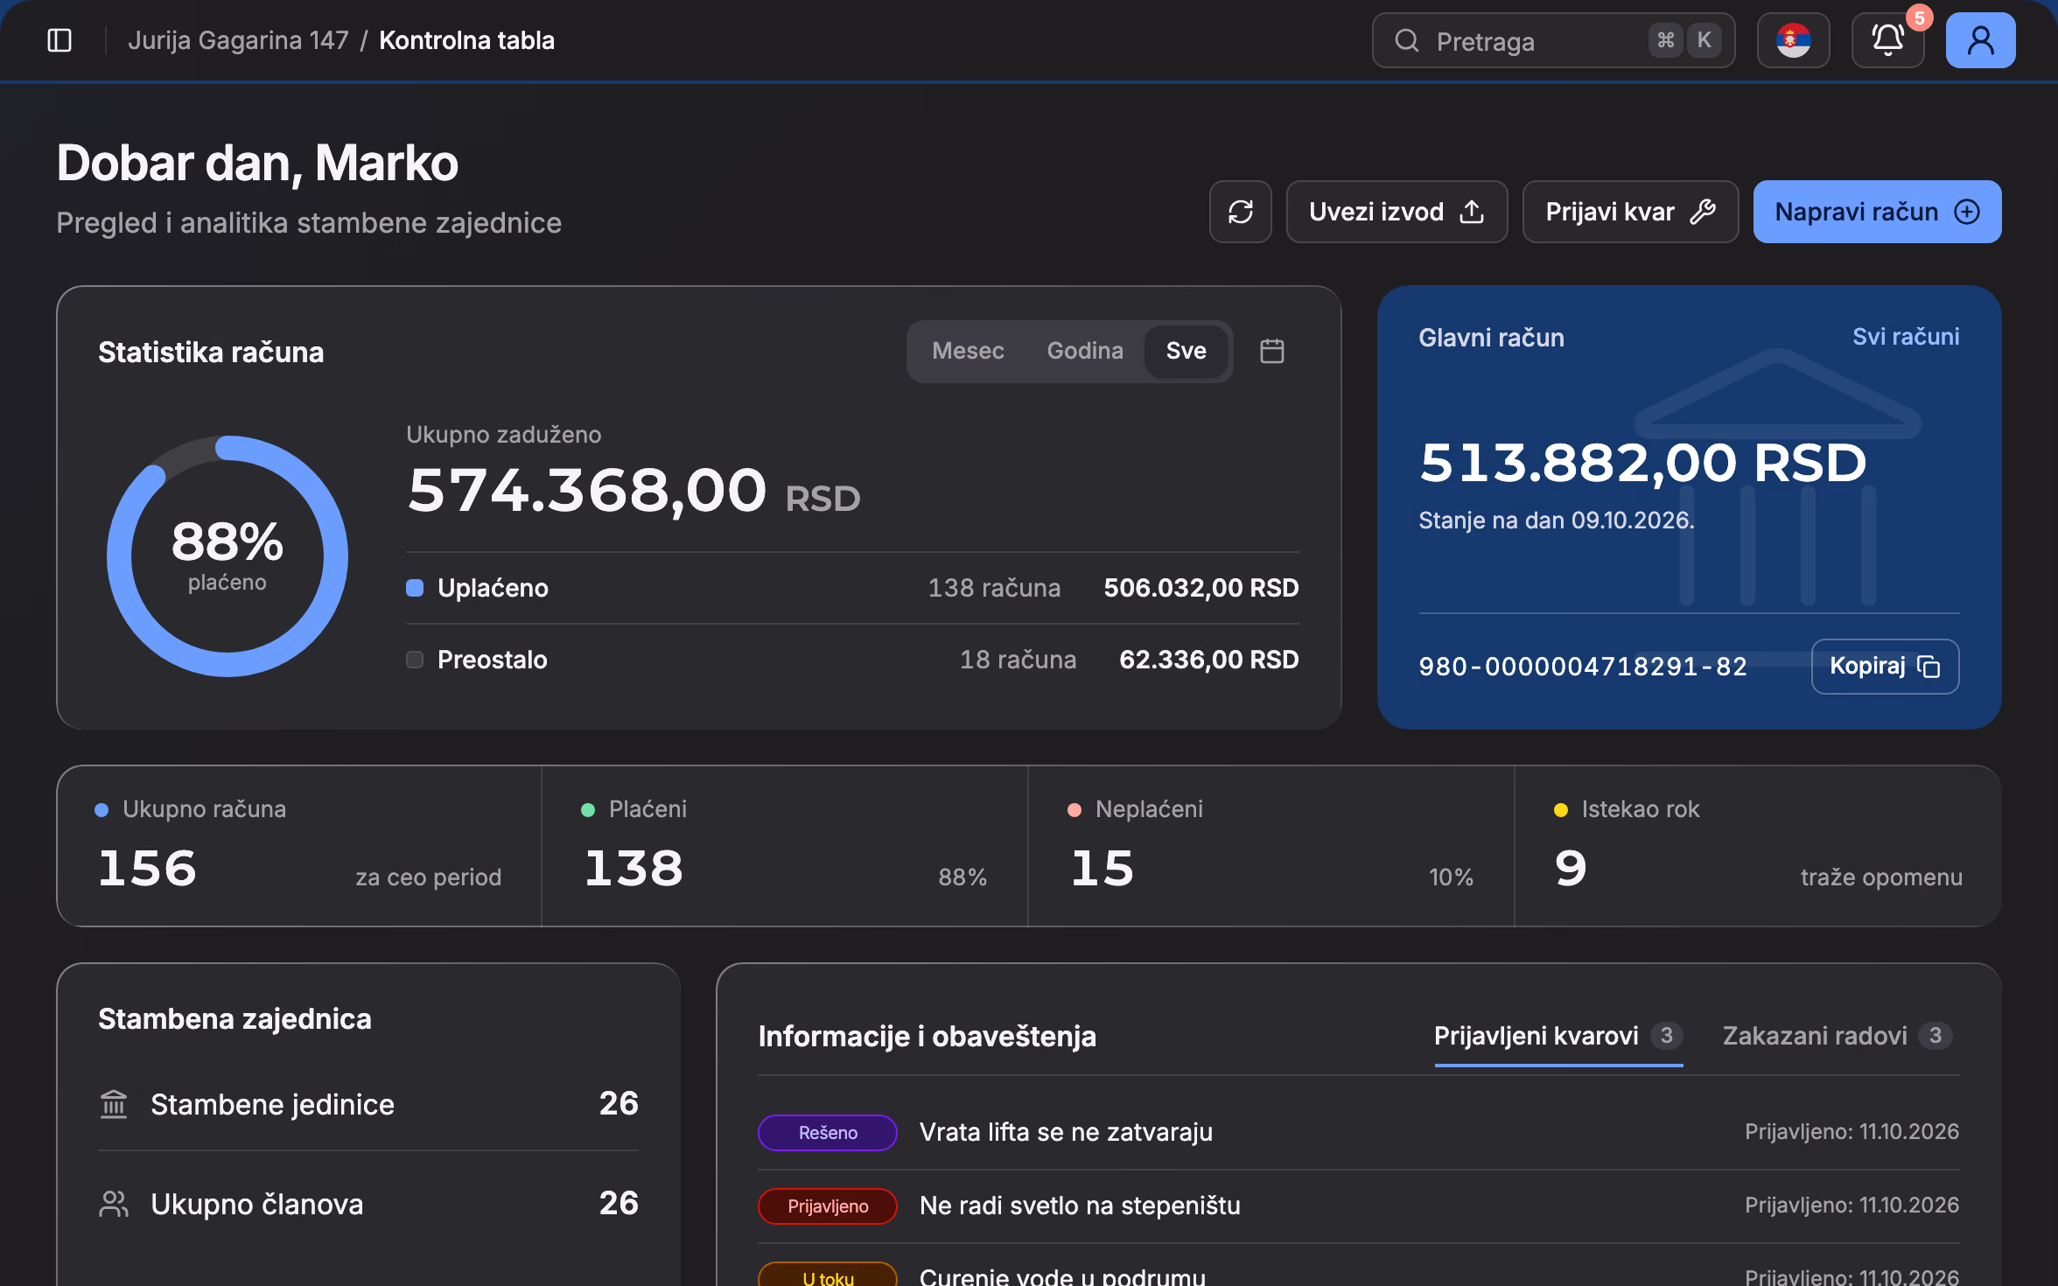This screenshot has height=1286, width=2058.
Task: Click the Ukupno članova people icon
Action: [114, 1205]
